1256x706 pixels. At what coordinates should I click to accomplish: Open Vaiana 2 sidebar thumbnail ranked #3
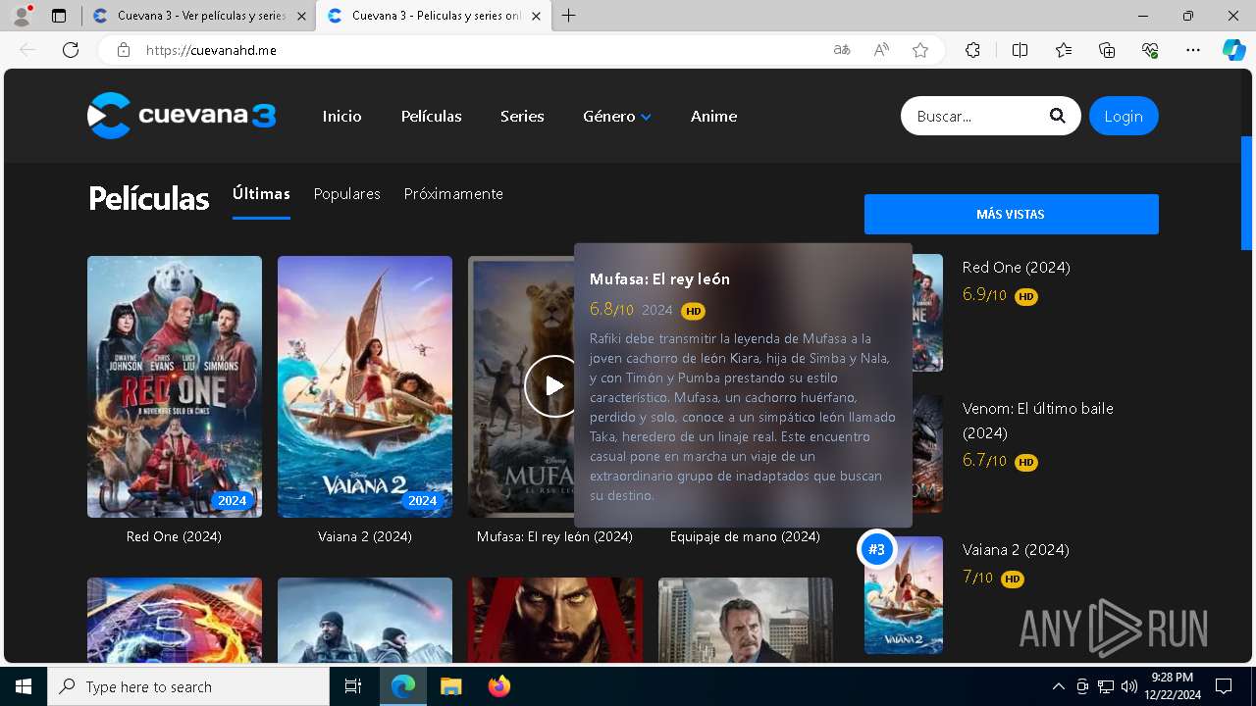click(x=904, y=595)
